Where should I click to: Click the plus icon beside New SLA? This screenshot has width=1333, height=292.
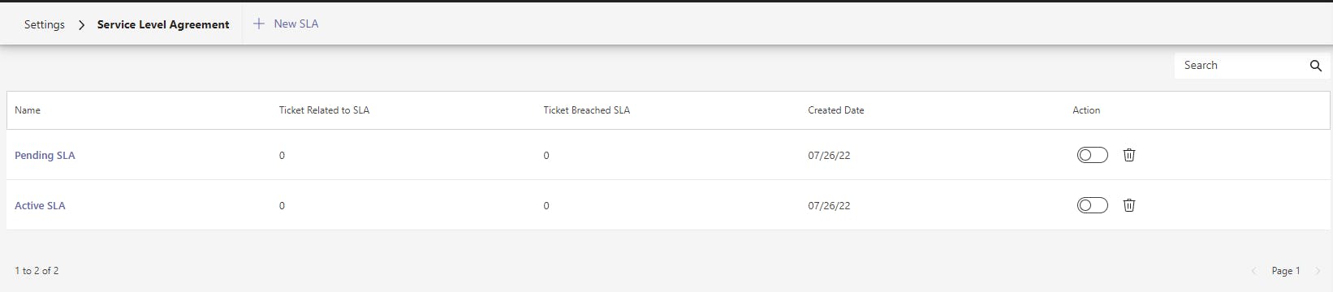(259, 24)
